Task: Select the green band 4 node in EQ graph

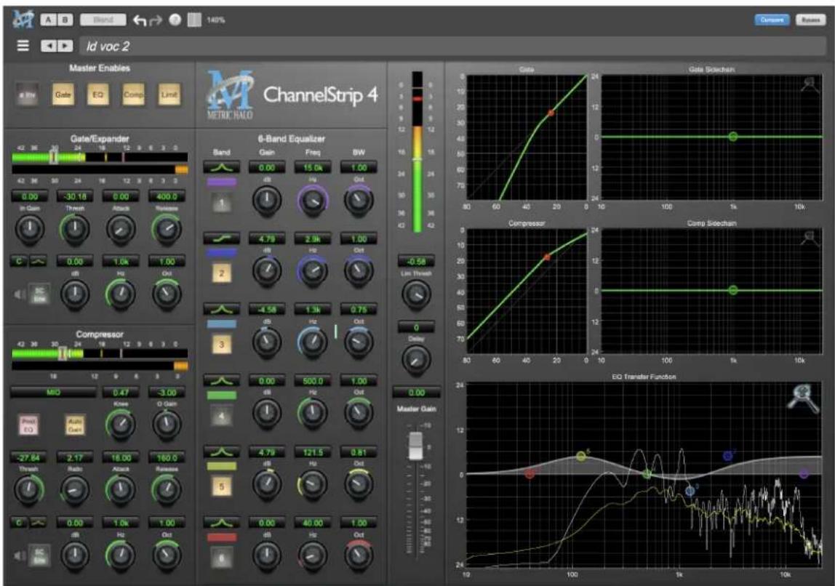Action: pyautogui.click(x=647, y=474)
